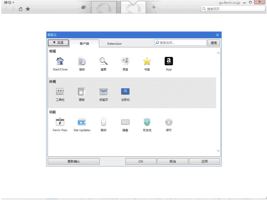Open the 搜索 magnifier settings icon
The image size is (267, 200).
coord(103,62)
